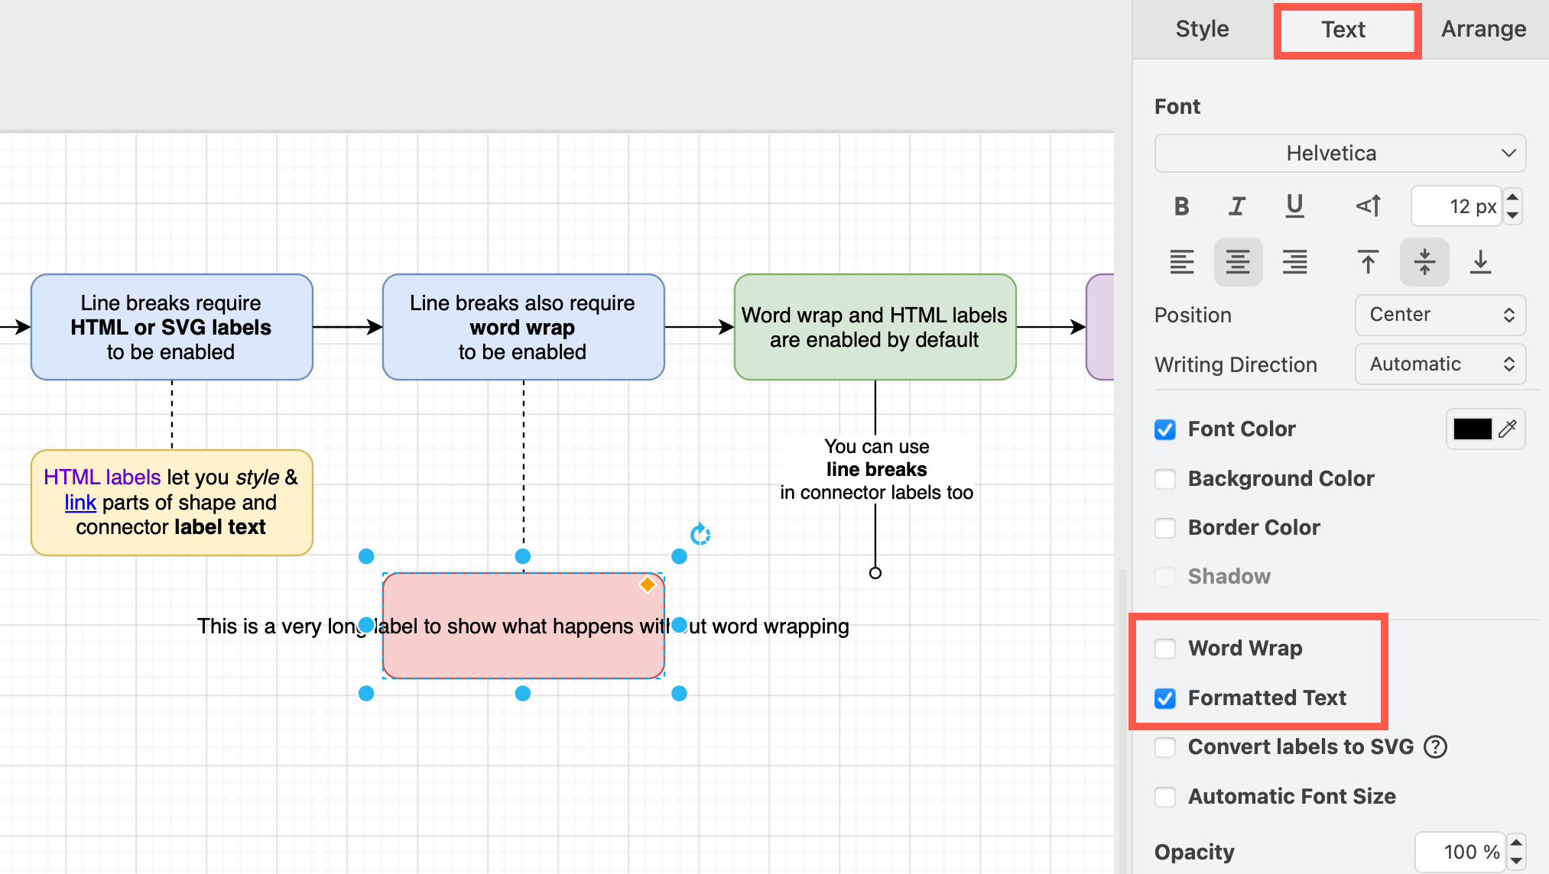Screen dimensions: 1549x874
Task: Open help for Convert labels to SVG
Action: (x=1436, y=746)
